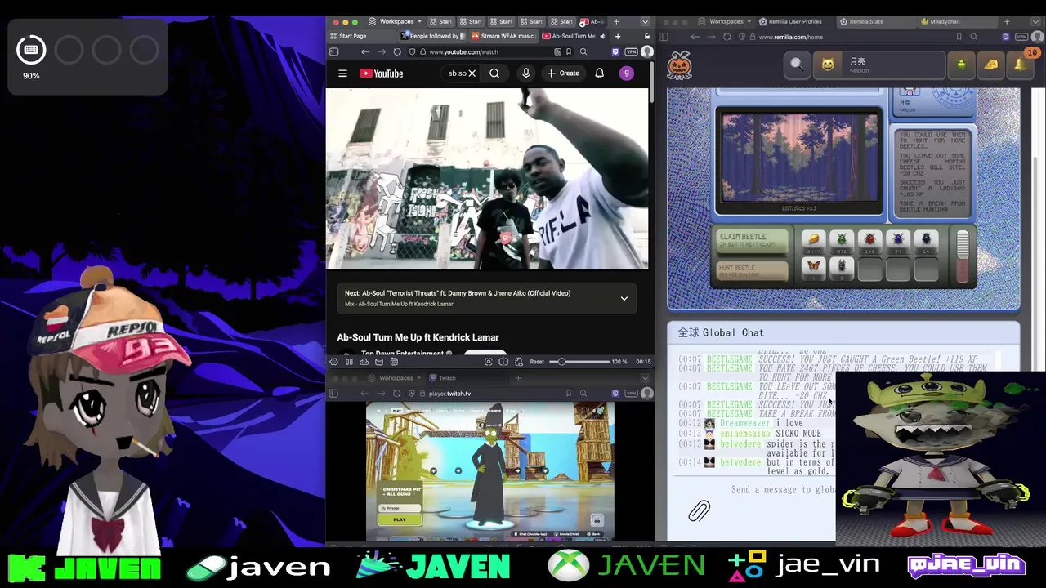Switch to 'Stream WEAK music' SoundCloud tab
The image size is (1046, 588).
click(x=503, y=36)
